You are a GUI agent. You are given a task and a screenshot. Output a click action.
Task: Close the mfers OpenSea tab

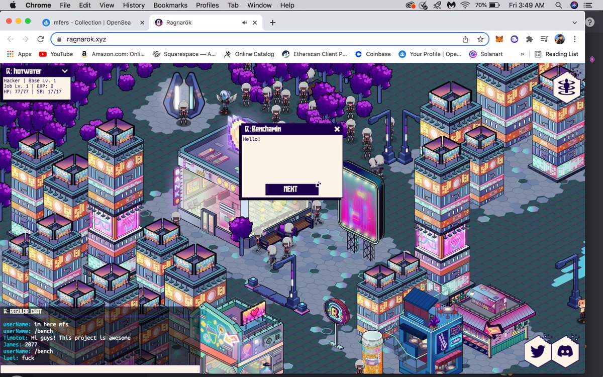(142, 23)
